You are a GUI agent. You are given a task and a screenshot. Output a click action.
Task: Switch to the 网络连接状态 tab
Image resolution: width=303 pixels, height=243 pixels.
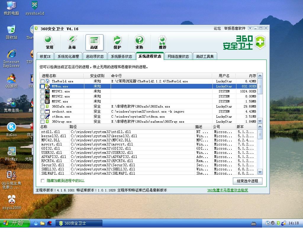tap(178, 56)
